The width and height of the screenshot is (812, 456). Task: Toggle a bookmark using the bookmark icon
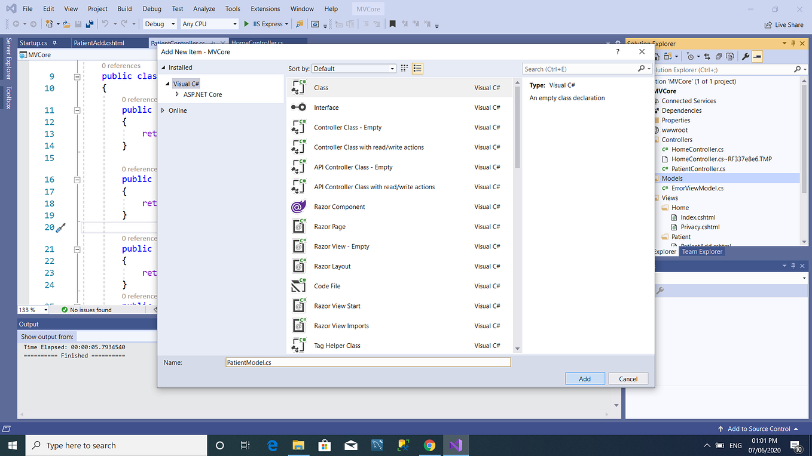pyautogui.click(x=392, y=24)
